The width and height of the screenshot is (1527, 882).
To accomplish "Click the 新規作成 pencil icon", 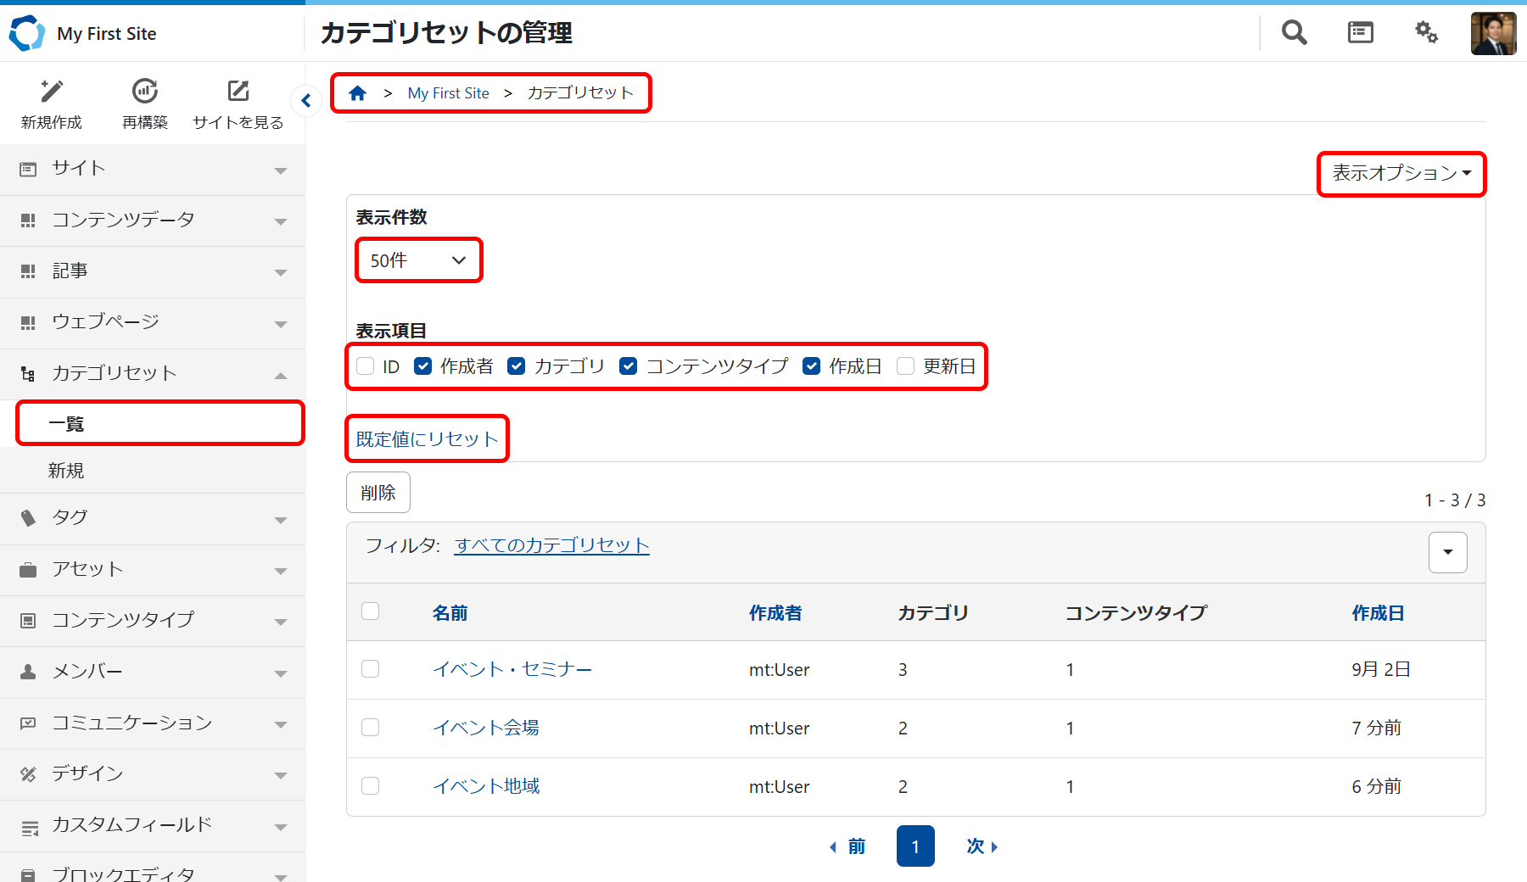I will click(52, 92).
